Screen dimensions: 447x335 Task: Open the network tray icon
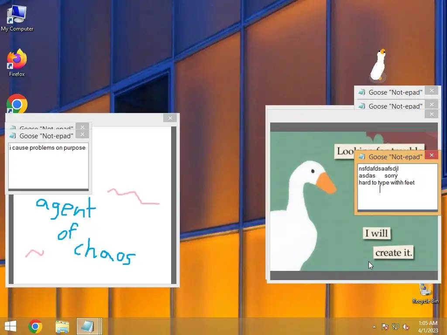click(395, 327)
